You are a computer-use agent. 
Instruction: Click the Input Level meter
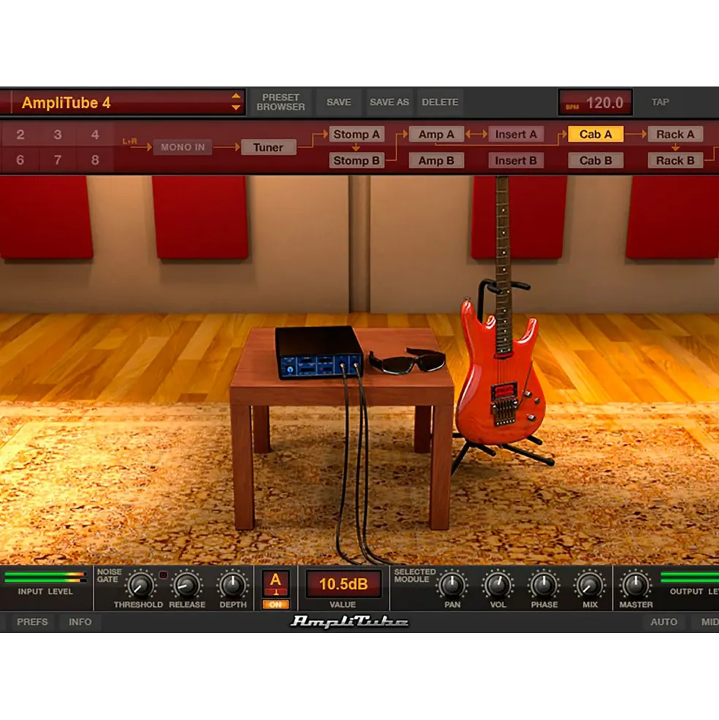click(x=45, y=577)
